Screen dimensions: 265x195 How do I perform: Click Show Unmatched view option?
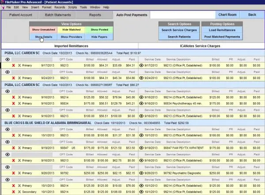click(43, 30)
